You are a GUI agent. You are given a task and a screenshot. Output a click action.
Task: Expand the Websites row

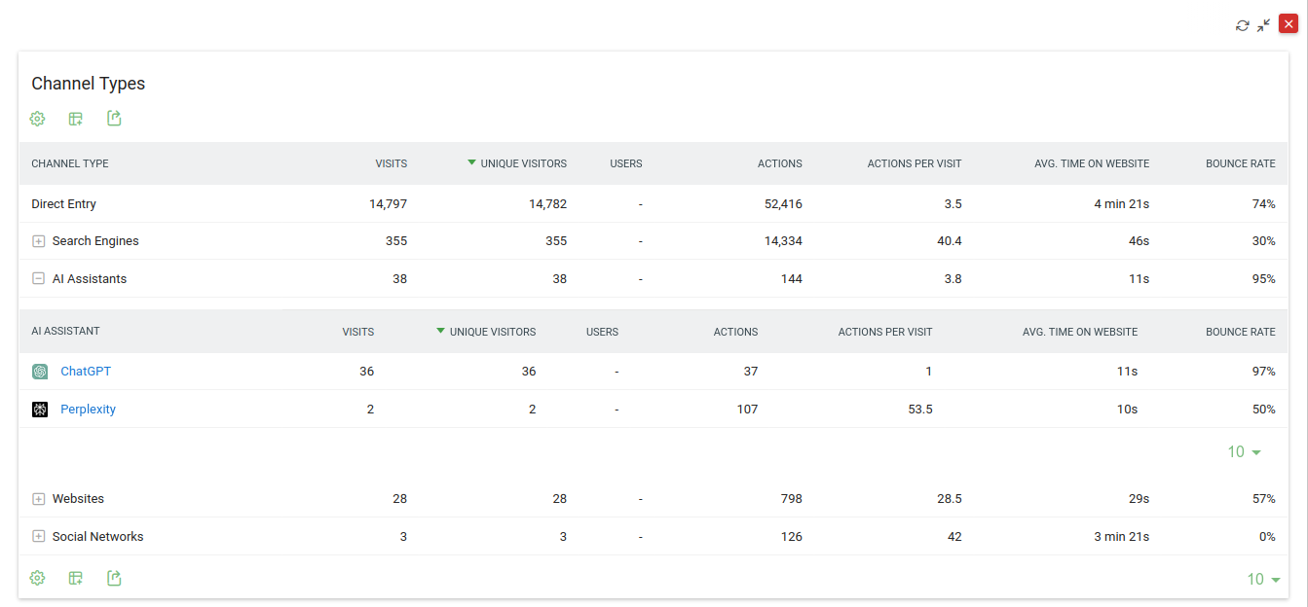click(39, 499)
